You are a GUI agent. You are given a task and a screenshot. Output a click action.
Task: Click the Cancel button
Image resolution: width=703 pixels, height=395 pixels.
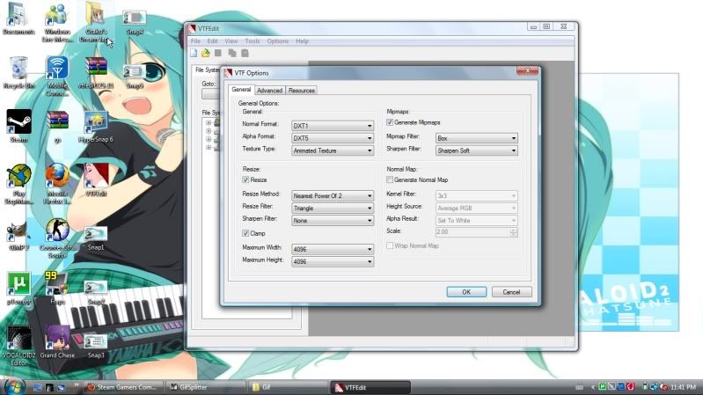point(511,291)
